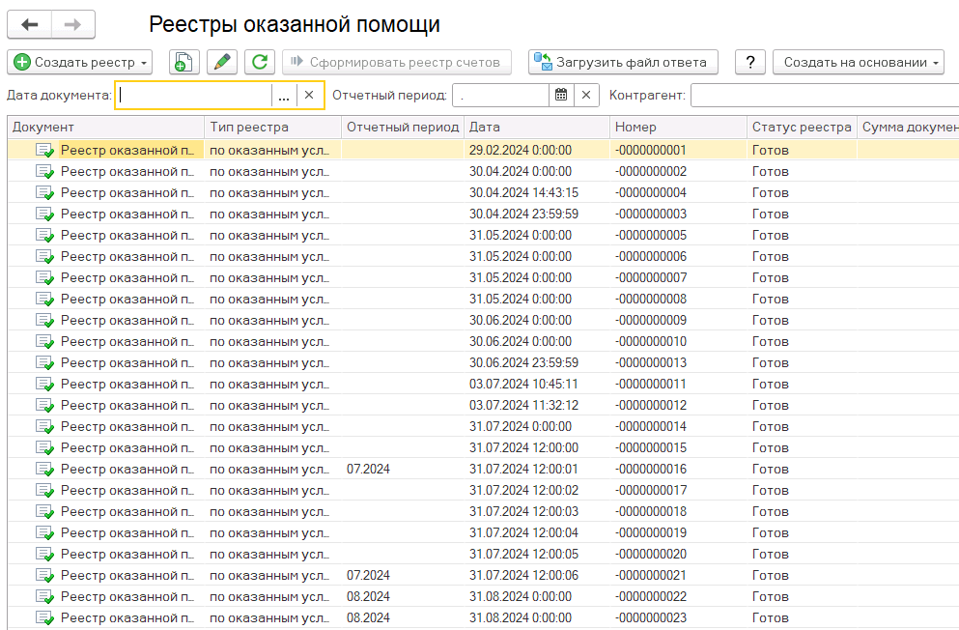The height and width of the screenshot is (630, 959).
Task: Open Дата документа selection ellipsis
Action: coord(284,95)
